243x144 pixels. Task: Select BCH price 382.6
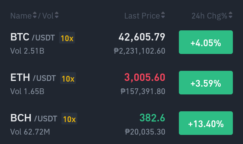coord(152,118)
